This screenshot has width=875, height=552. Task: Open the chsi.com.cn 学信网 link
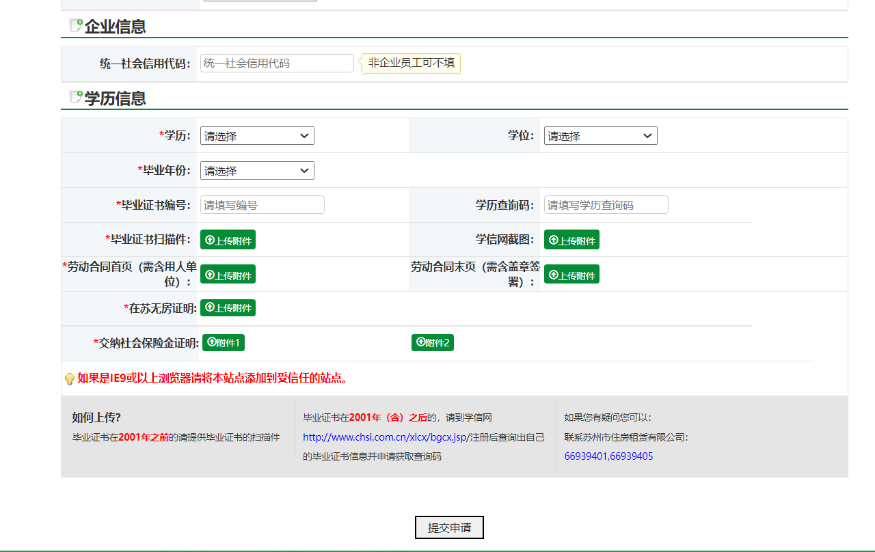tap(386, 437)
